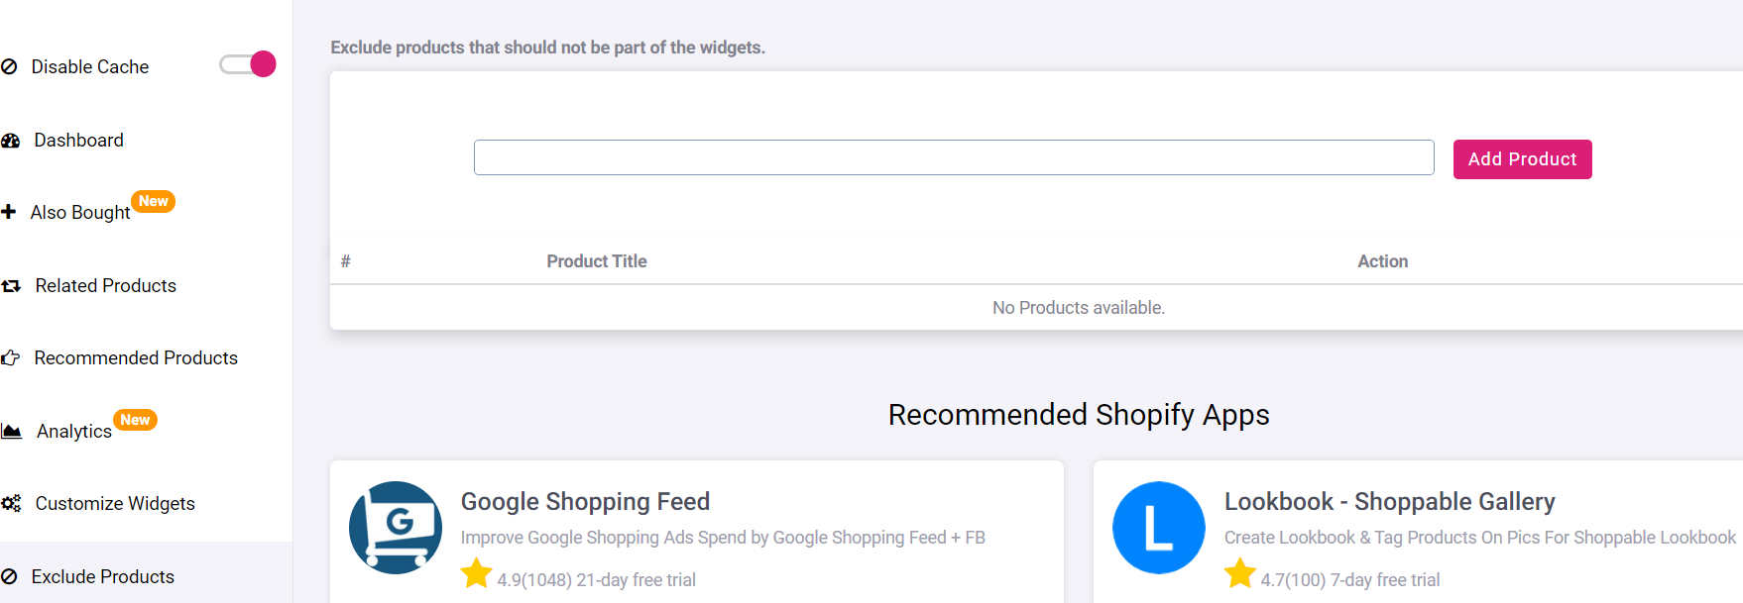This screenshot has width=1743, height=603.
Task: Click the Product Title column header
Action: pyautogui.click(x=596, y=261)
